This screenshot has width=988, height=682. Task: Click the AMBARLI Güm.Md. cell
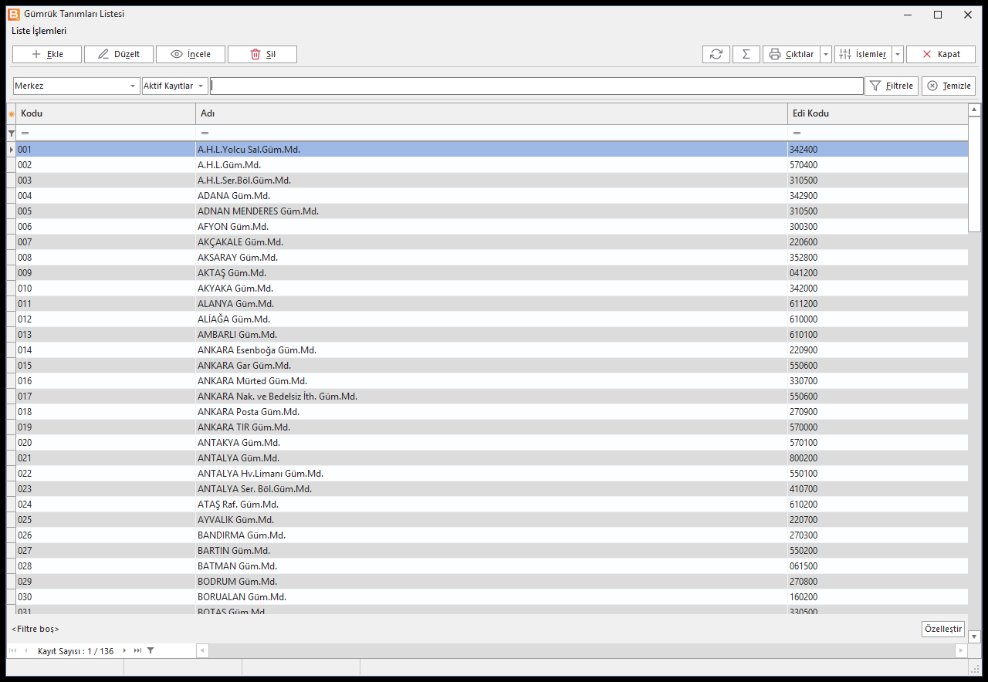(492, 335)
